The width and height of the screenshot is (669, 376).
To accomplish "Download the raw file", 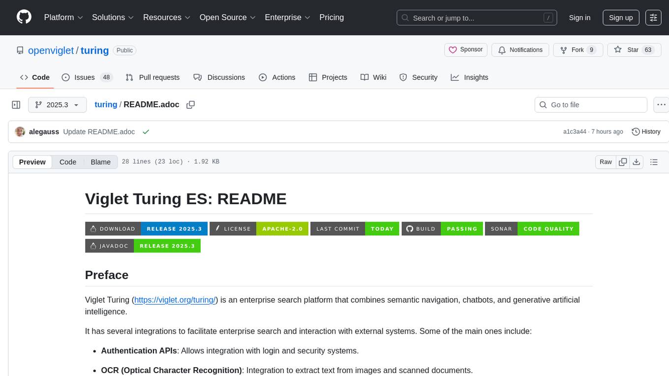I will click(636, 162).
